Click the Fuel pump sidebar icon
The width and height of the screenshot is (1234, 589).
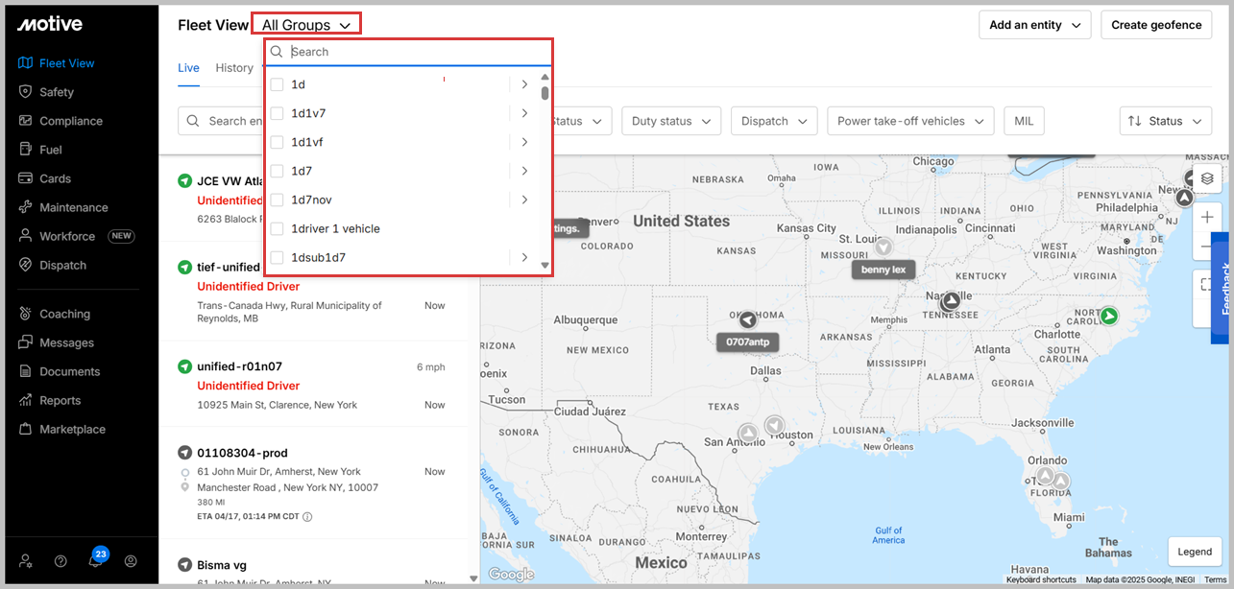coord(26,150)
